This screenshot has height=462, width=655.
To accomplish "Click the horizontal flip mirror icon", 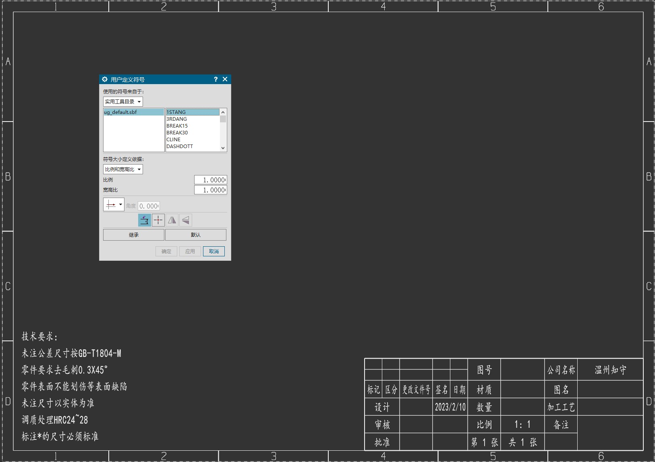I will click(172, 220).
